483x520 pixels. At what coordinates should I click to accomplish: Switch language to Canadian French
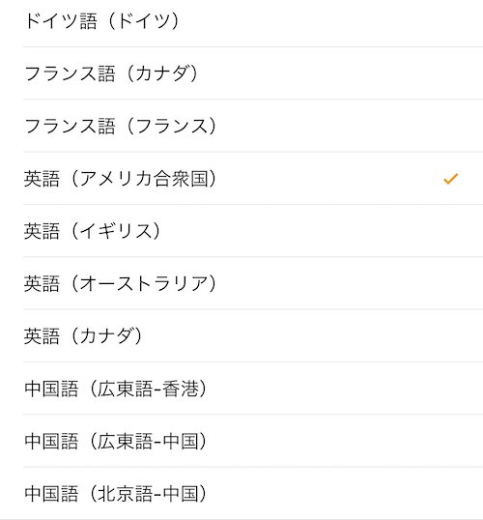click(x=253, y=73)
